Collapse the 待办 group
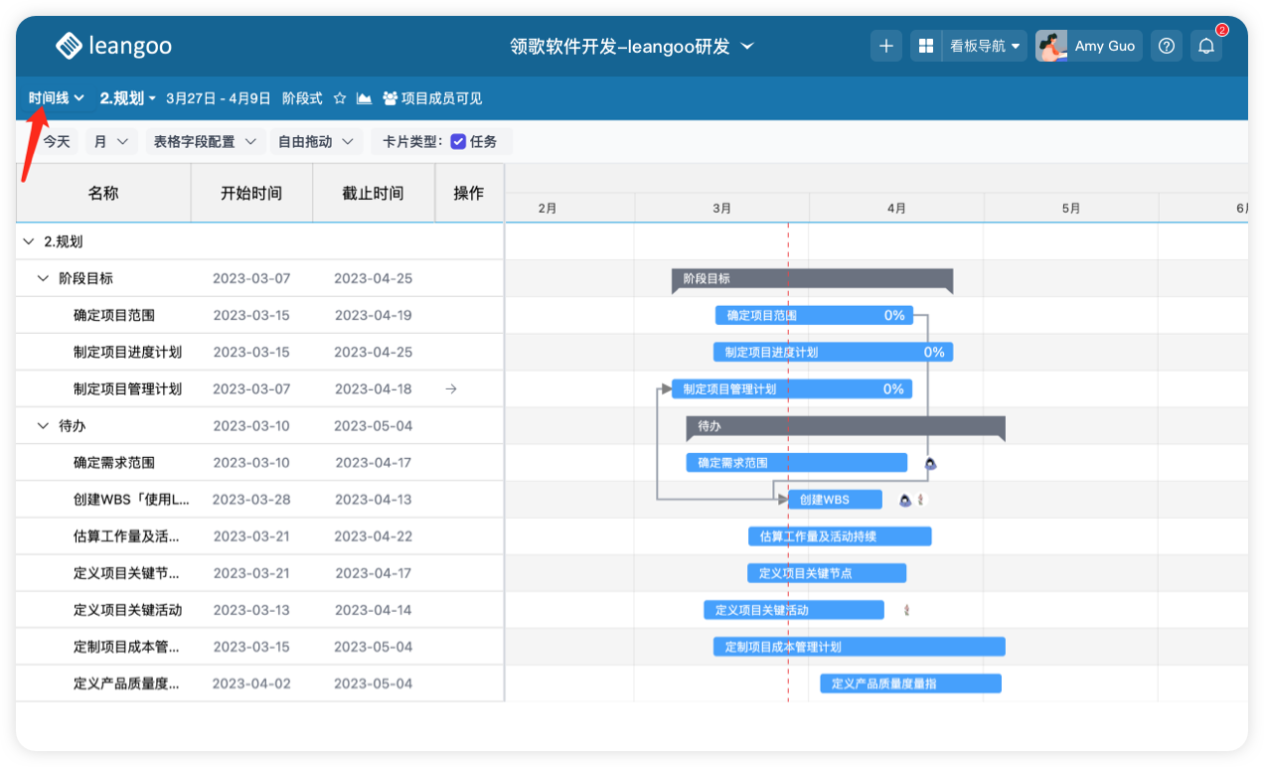The height and width of the screenshot is (767, 1264). pyautogui.click(x=43, y=426)
